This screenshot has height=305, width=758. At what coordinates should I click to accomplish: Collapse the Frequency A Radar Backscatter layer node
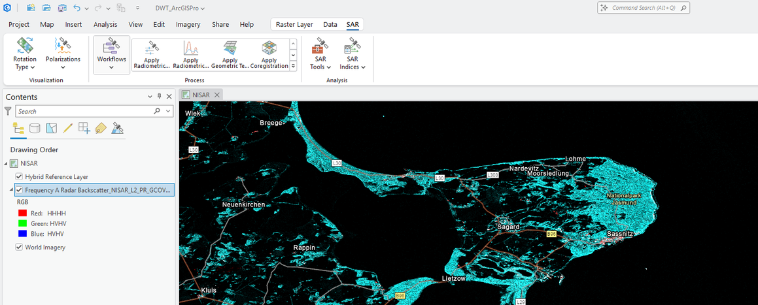(12, 190)
